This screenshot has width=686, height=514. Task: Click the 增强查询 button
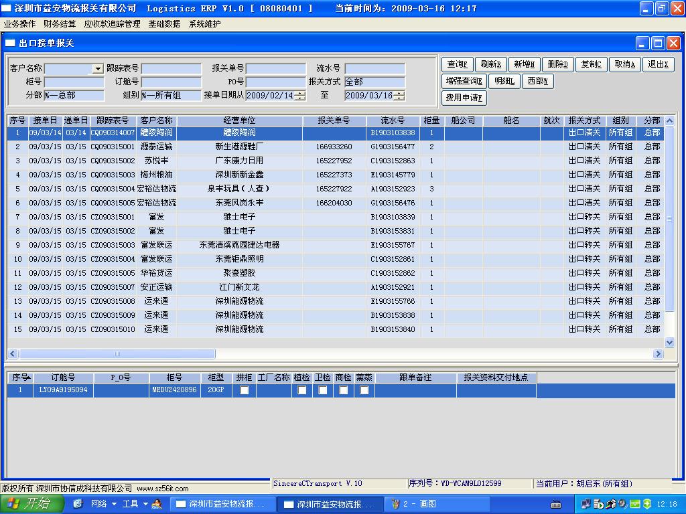pyautogui.click(x=464, y=81)
